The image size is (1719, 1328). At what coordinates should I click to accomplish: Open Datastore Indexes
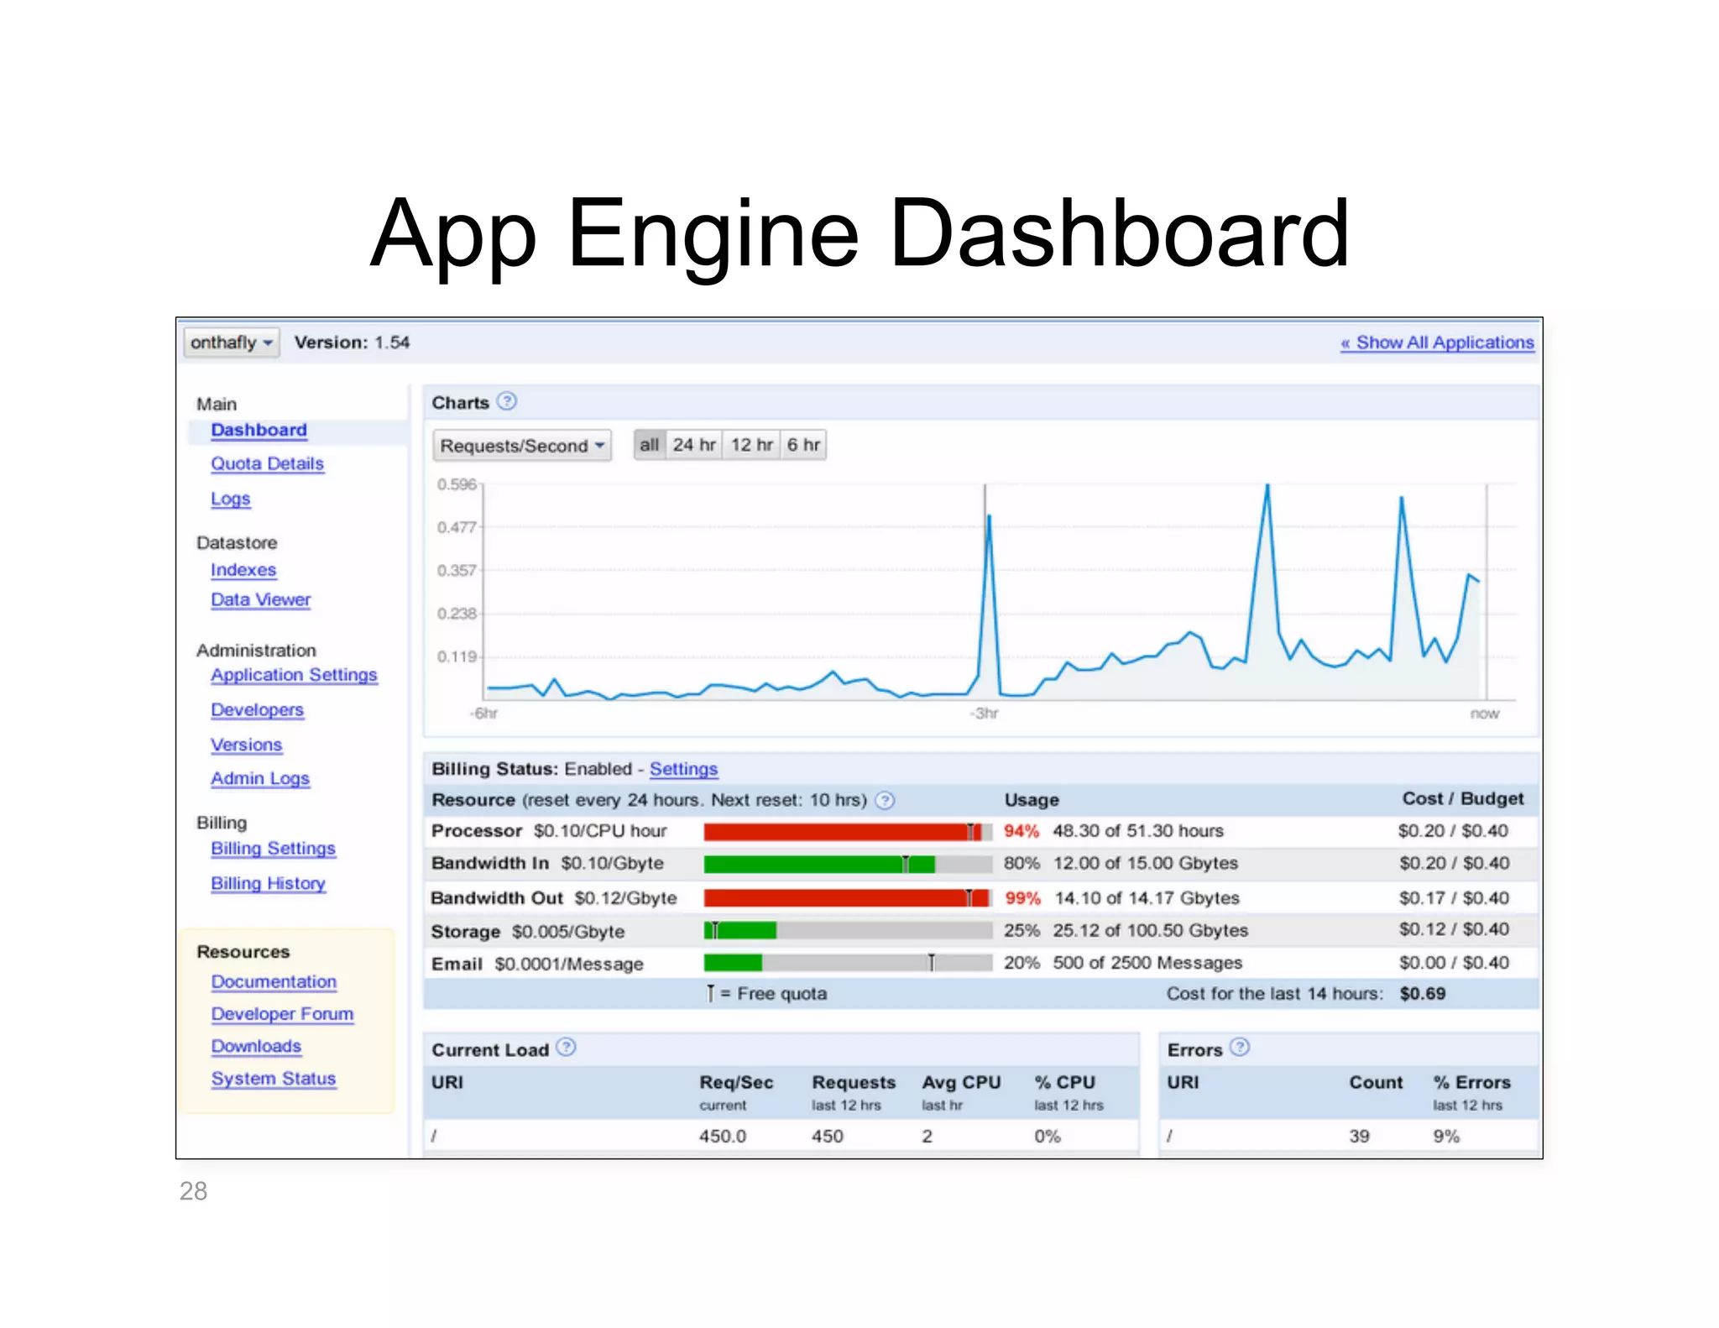[243, 570]
